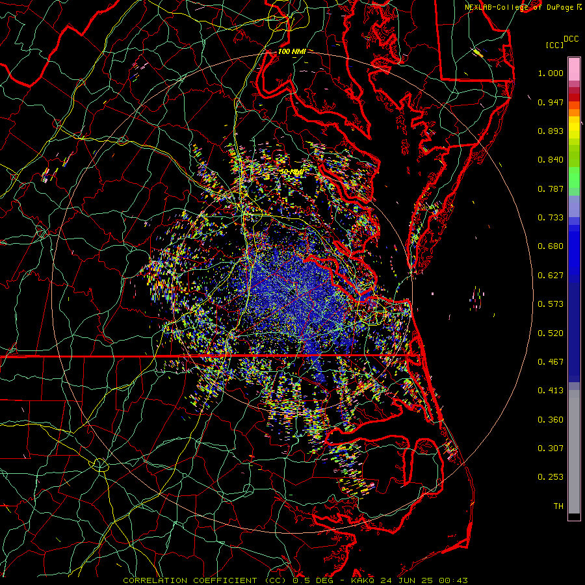This screenshot has width=585, height=585.
Task: Click the 00:43 timestamp text
Action: pos(453,580)
